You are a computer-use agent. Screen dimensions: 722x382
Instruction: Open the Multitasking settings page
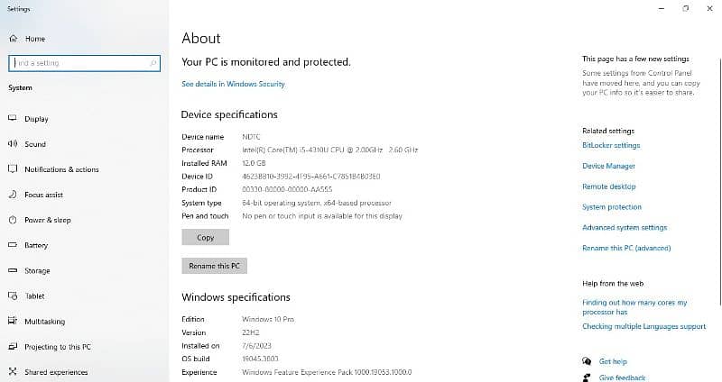click(x=44, y=322)
